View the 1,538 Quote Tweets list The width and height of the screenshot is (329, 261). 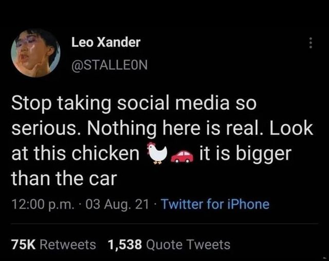click(x=169, y=245)
